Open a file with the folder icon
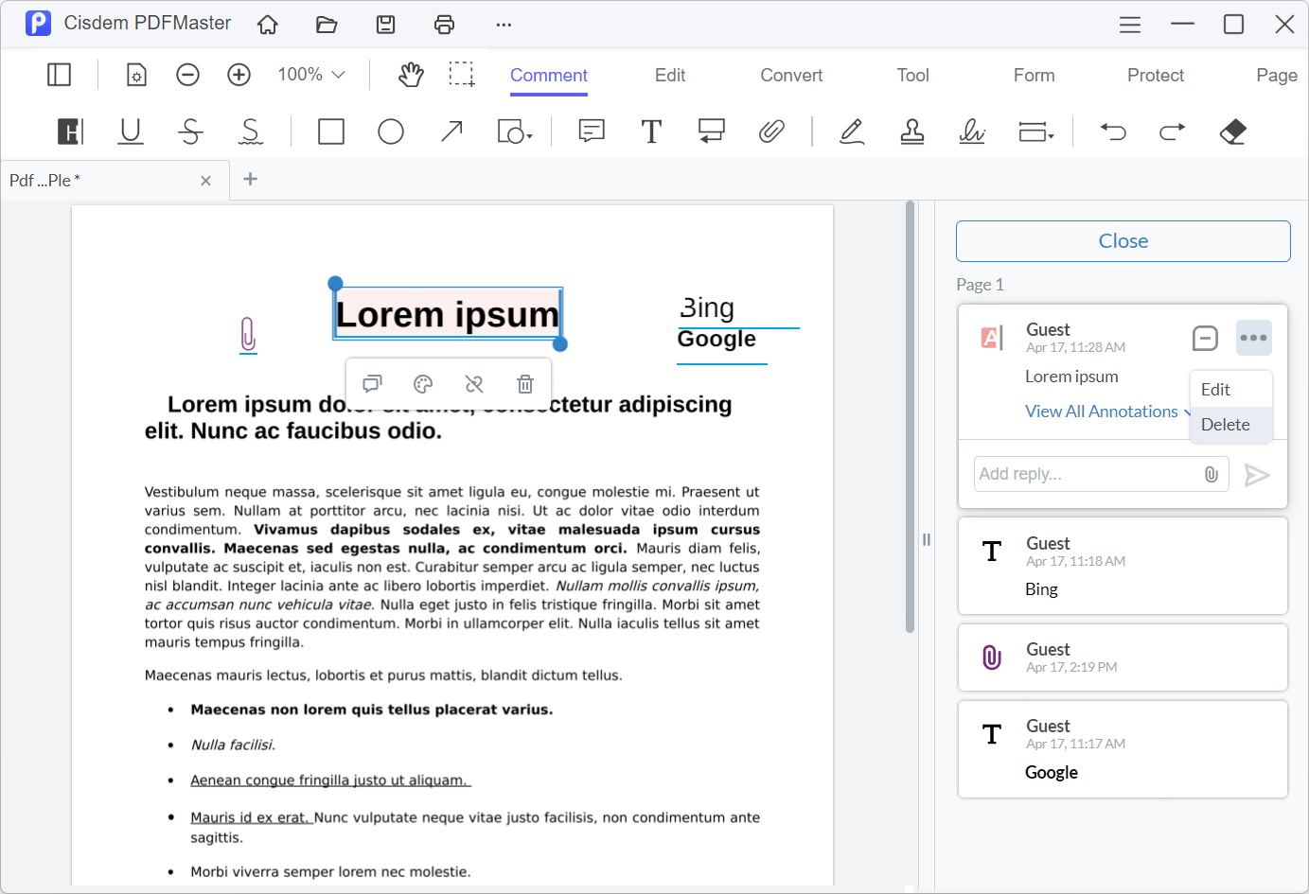 click(327, 25)
